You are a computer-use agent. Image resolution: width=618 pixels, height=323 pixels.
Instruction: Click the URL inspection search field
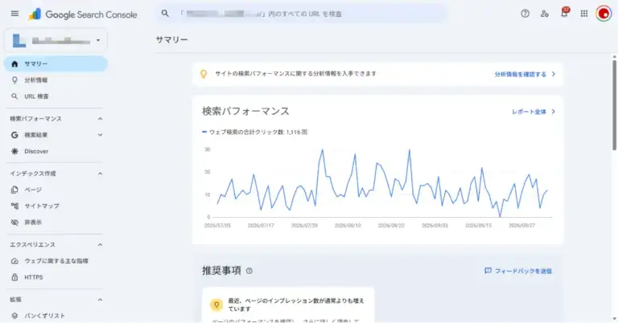tap(302, 14)
